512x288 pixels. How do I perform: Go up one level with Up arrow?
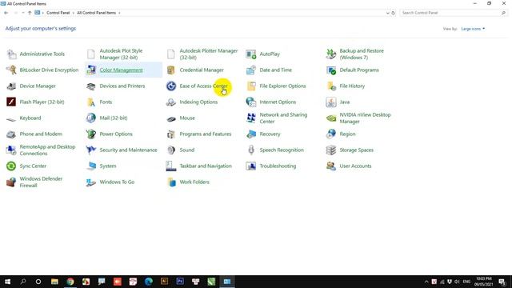tap(30, 13)
